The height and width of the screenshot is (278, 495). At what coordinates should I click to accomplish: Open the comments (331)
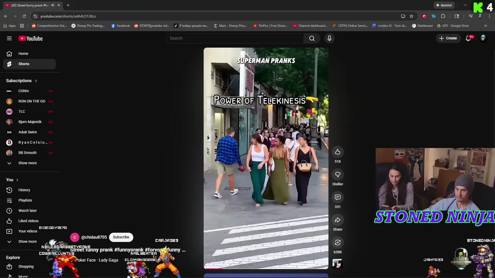pyautogui.click(x=338, y=197)
